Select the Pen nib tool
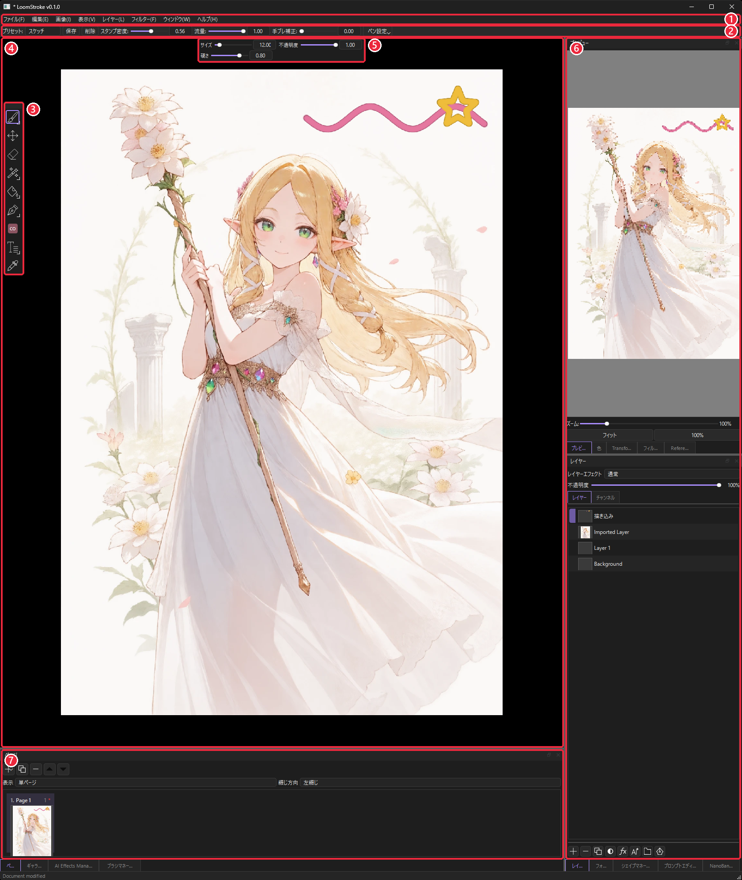742x880 pixels. pyautogui.click(x=13, y=210)
